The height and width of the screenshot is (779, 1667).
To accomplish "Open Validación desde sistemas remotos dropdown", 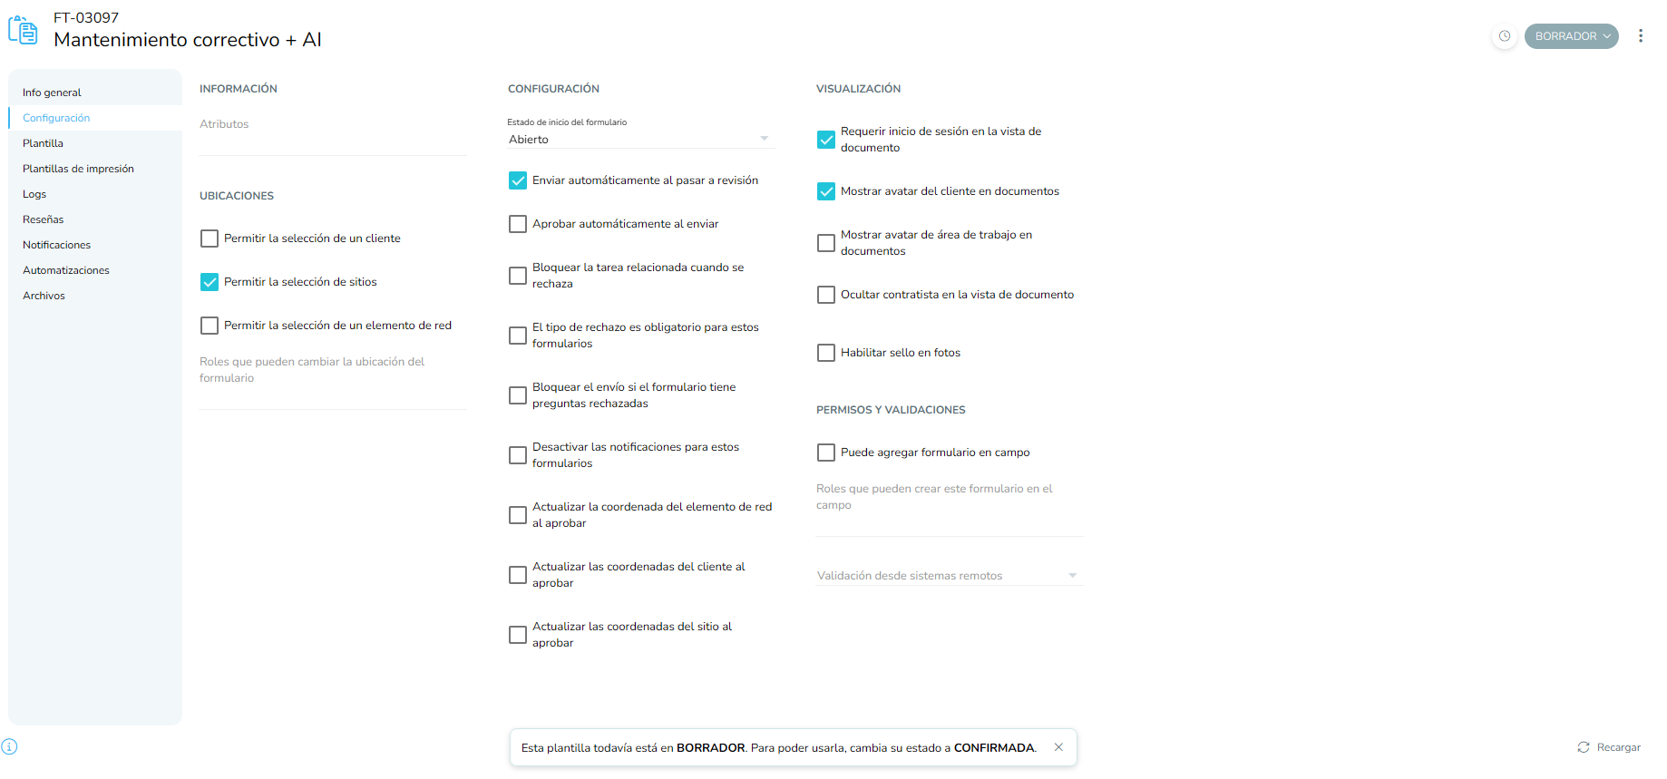I will (950, 575).
